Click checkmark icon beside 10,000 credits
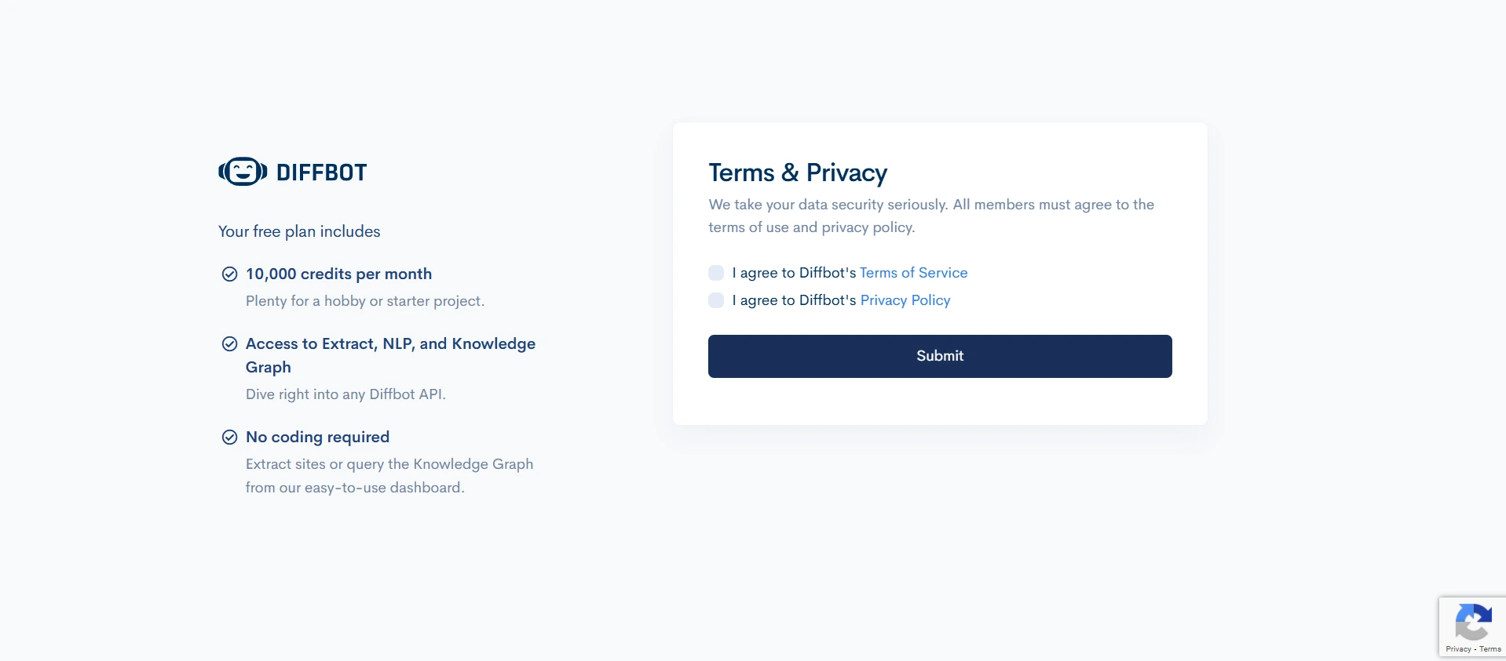Image resolution: width=1506 pixels, height=661 pixels. (x=229, y=274)
